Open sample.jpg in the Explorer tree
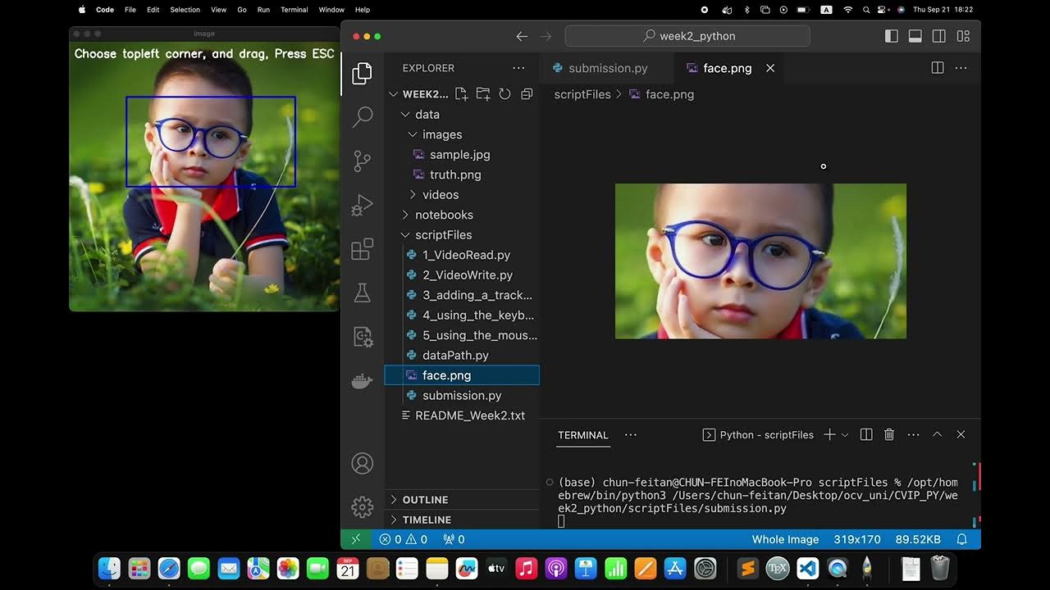This screenshot has height=590, width=1050. (x=462, y=155)
